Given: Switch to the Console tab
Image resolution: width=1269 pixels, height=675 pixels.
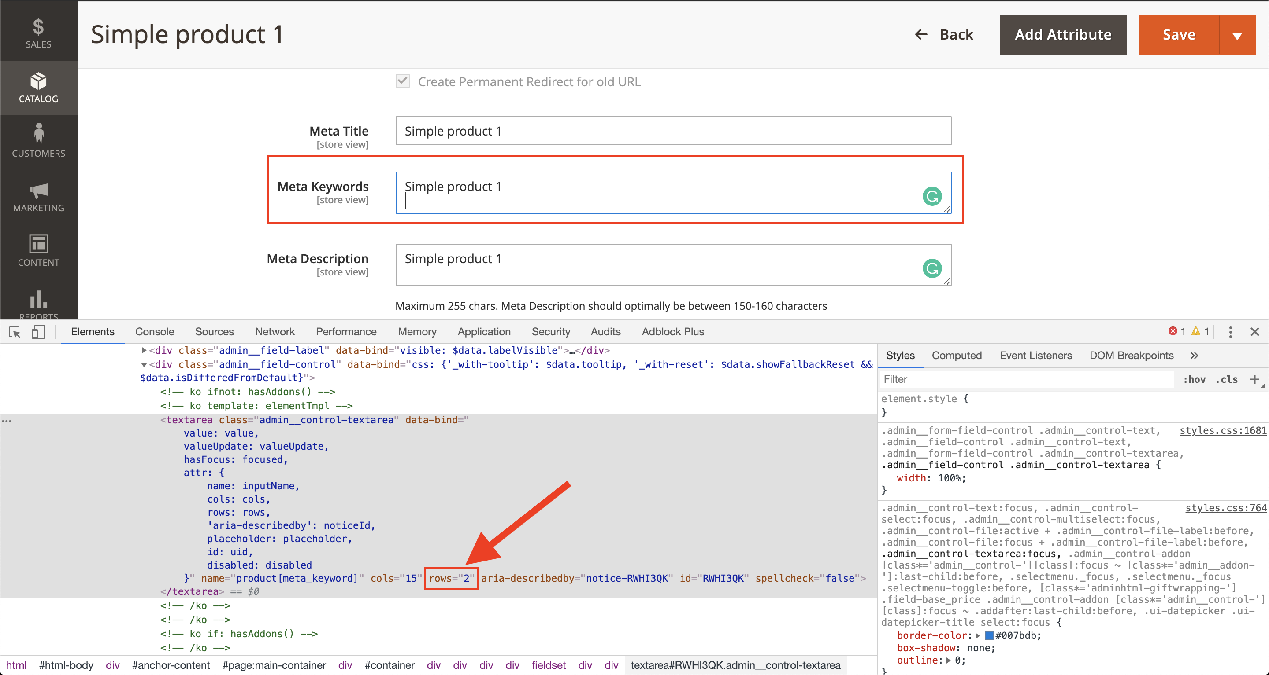Looking at the screenshot, I should 155,332.
